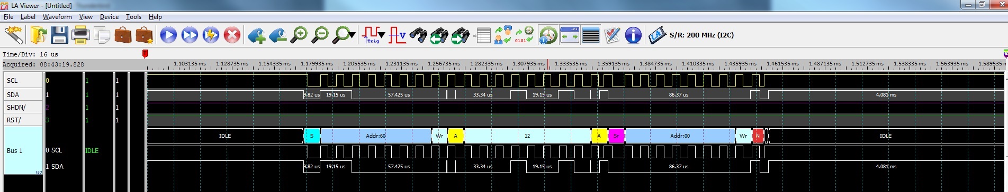Click the Save floppy disk icon

(59, 35)
